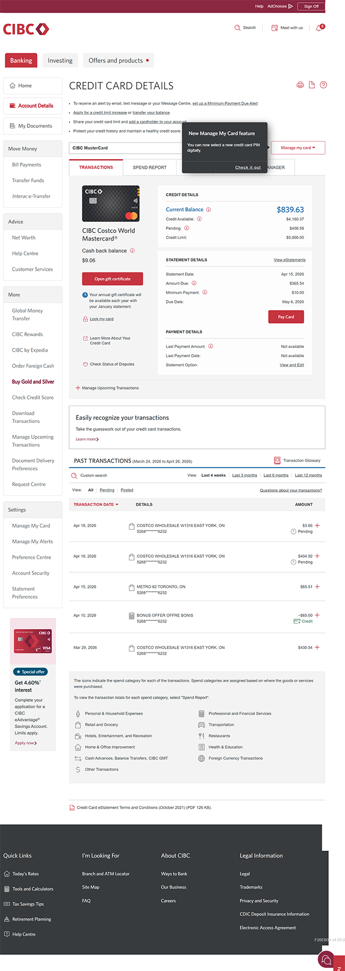Click Check it out in tooltip
This screenshot has height=971, width=345.
coord(248,167)
